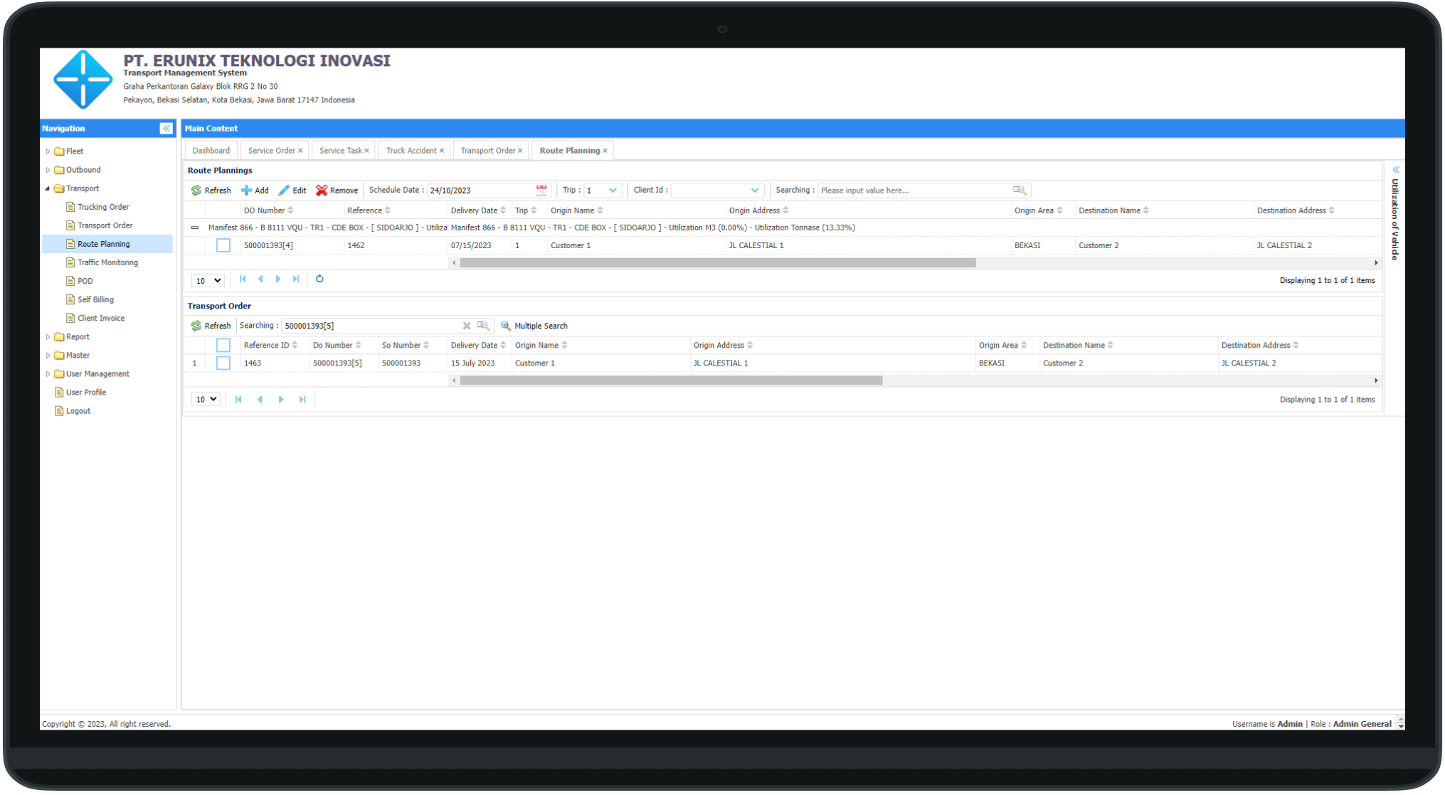Open POD in navigation

coord(85,281)
